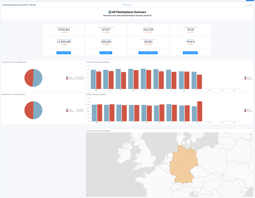
Task: Click the Show filters funnel icon
Action: coord(124,5)
